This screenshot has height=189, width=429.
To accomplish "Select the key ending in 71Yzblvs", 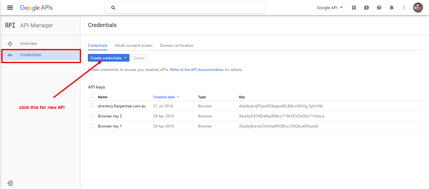I will click(x=282, y=116).
